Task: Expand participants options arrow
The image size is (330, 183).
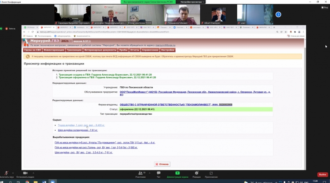Action: 149,173
